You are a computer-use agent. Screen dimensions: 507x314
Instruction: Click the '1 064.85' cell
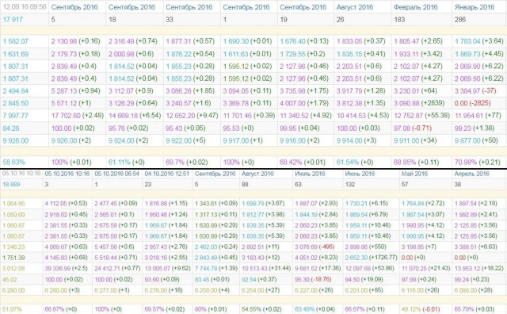click(13, 204)
